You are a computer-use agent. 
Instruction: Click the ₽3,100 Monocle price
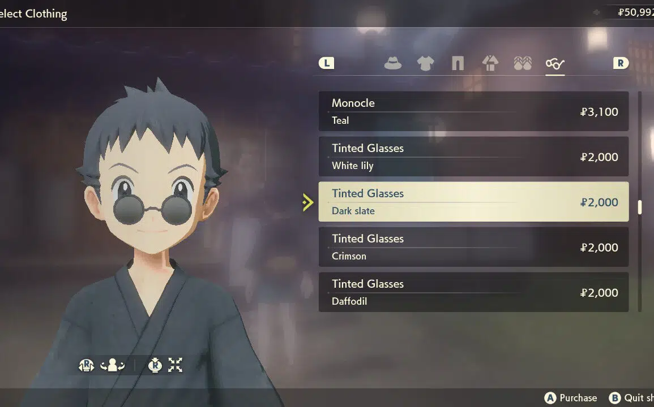(x=599, y=112)
